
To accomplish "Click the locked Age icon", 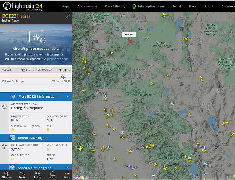I will pos(48,130).
